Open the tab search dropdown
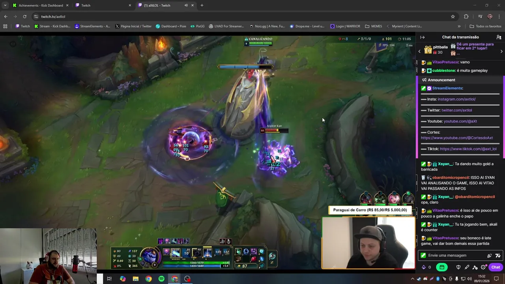The width and height of the screenshot is (505, 284). pos(5,5)
